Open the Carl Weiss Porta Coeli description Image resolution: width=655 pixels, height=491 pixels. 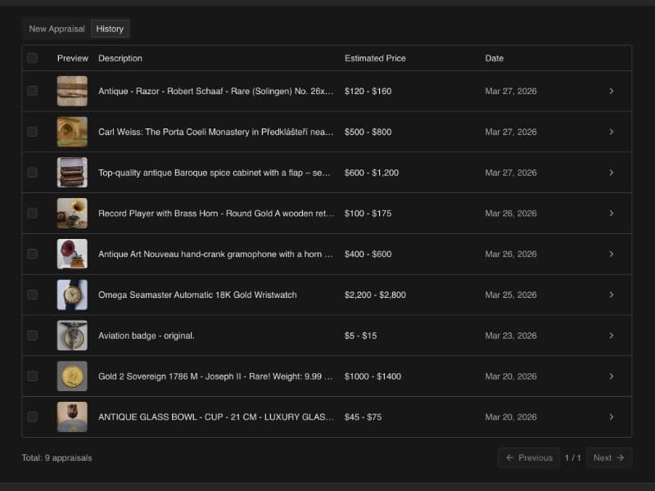(215, 132)
